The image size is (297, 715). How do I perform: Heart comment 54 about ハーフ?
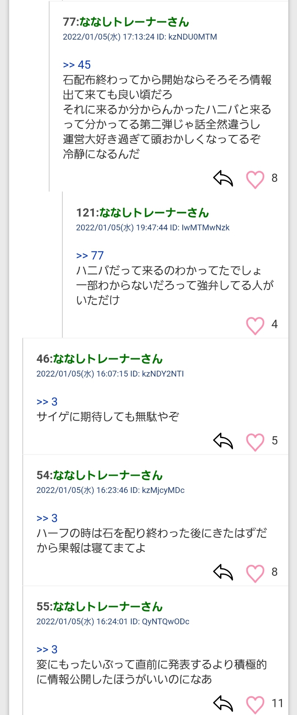[255, 573]
